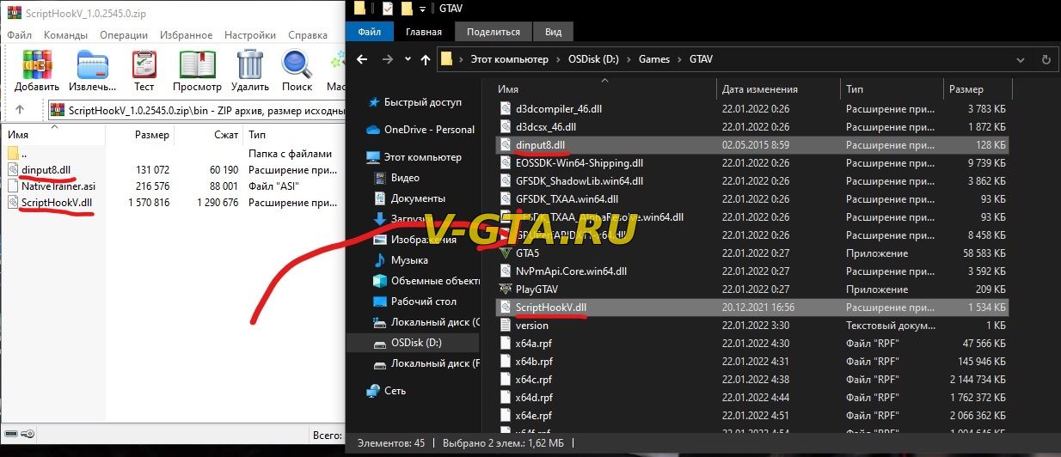1061x457 pixels.
Task: Click the Explorer back arrow
Action: tap(362, 60)
